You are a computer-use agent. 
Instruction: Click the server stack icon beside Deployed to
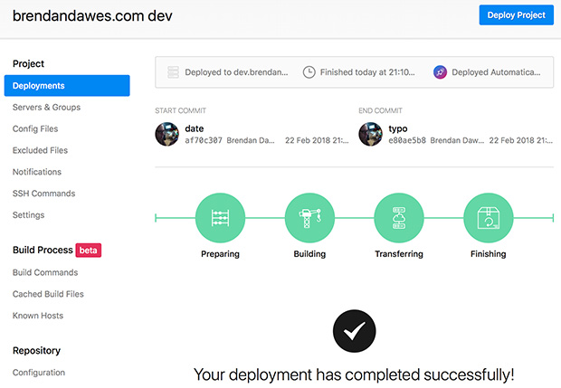click(x=173, y=71)
